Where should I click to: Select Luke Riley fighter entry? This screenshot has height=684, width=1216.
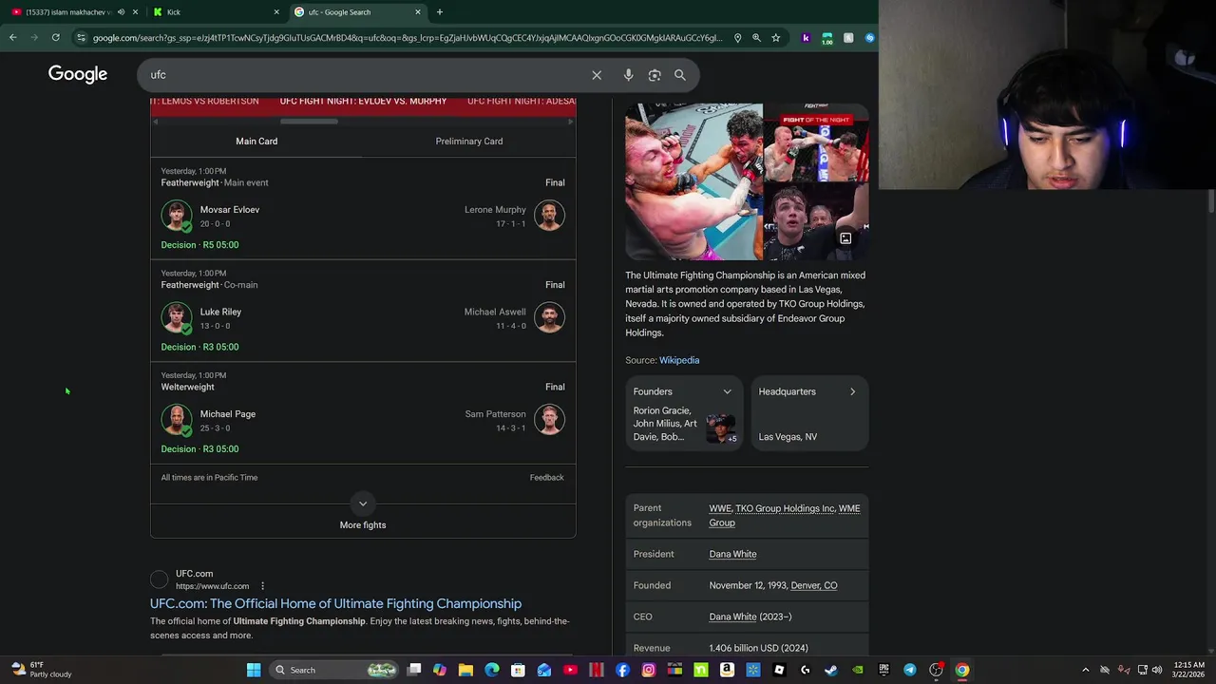pos(201,318)
